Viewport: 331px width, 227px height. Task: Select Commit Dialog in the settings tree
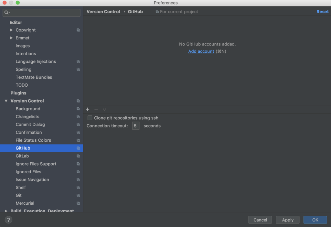tap(30, 124)
